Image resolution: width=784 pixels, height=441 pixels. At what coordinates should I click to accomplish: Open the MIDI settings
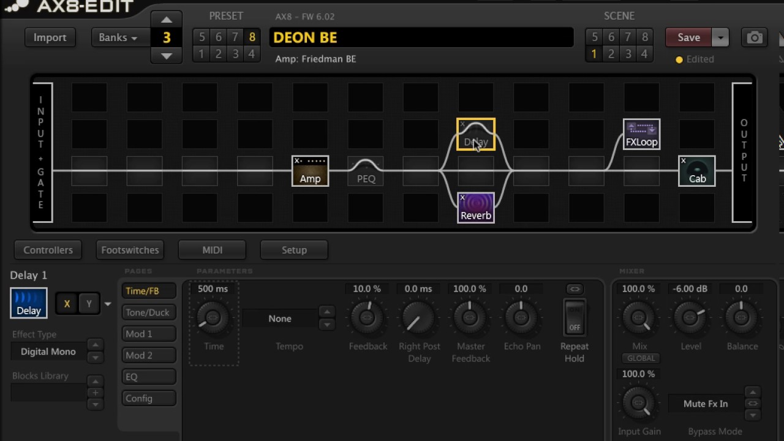pos(212,250)
